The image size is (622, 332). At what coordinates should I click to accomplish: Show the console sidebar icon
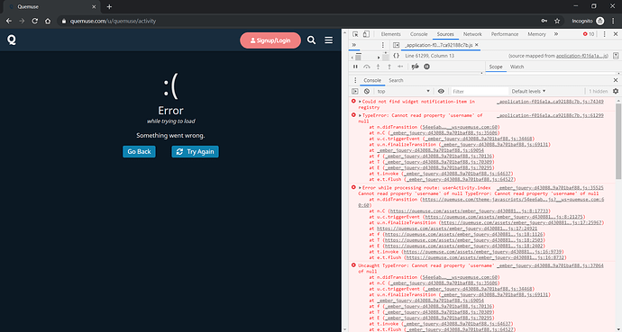point(355,92)
